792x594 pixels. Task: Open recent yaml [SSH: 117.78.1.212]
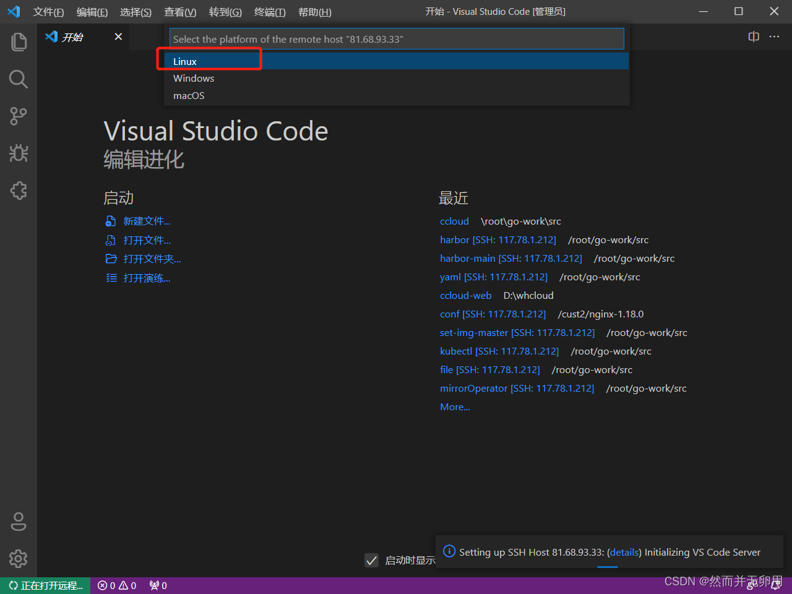494,277
